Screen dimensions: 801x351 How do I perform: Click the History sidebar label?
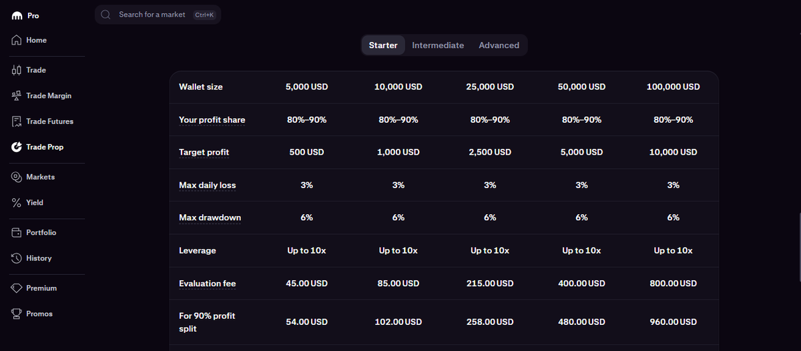click(x=39, y=258)
